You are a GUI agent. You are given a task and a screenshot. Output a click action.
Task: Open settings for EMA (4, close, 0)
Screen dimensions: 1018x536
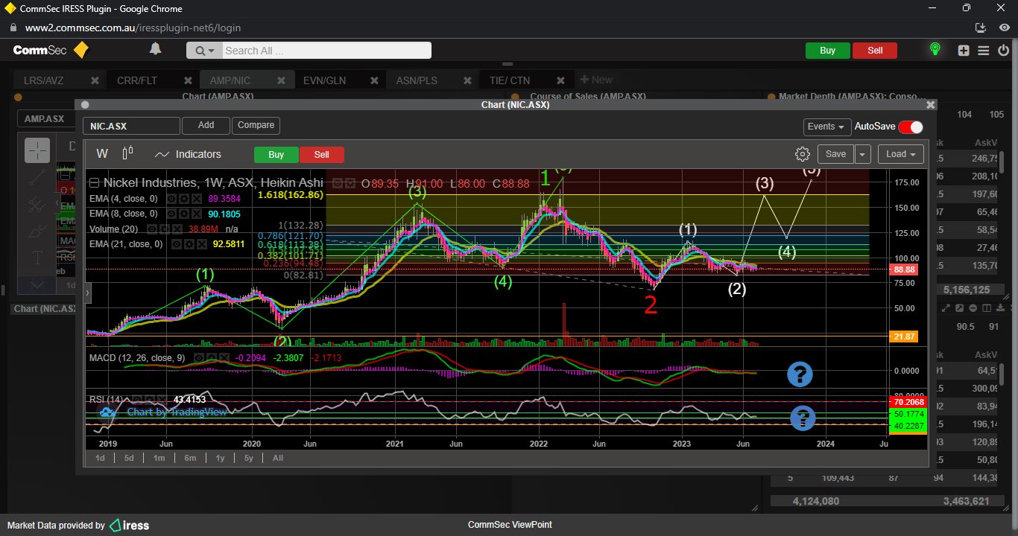183,199
